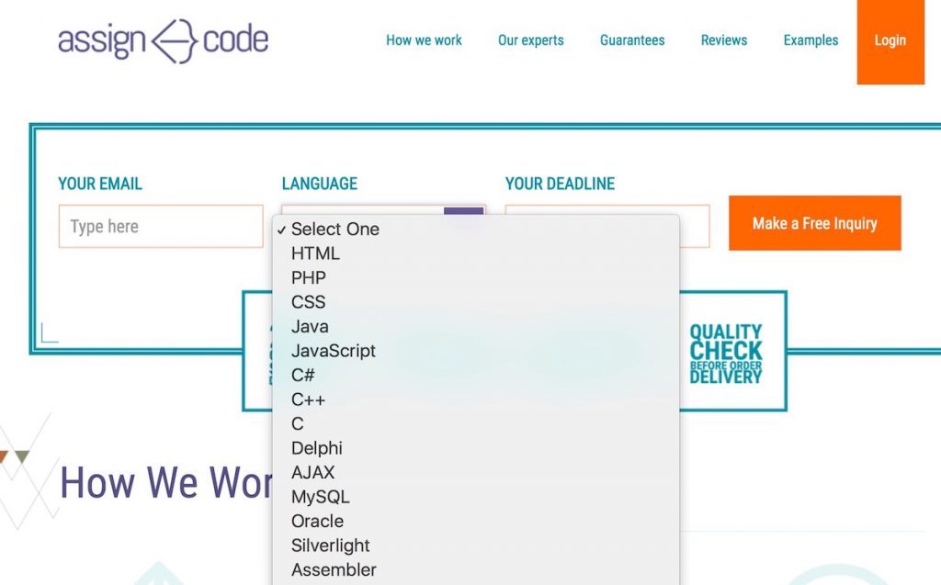Image resolution: width=941 pixels, height=585 pixels.
Task: Navigate to Reviews page
Action: coord(723,40)
